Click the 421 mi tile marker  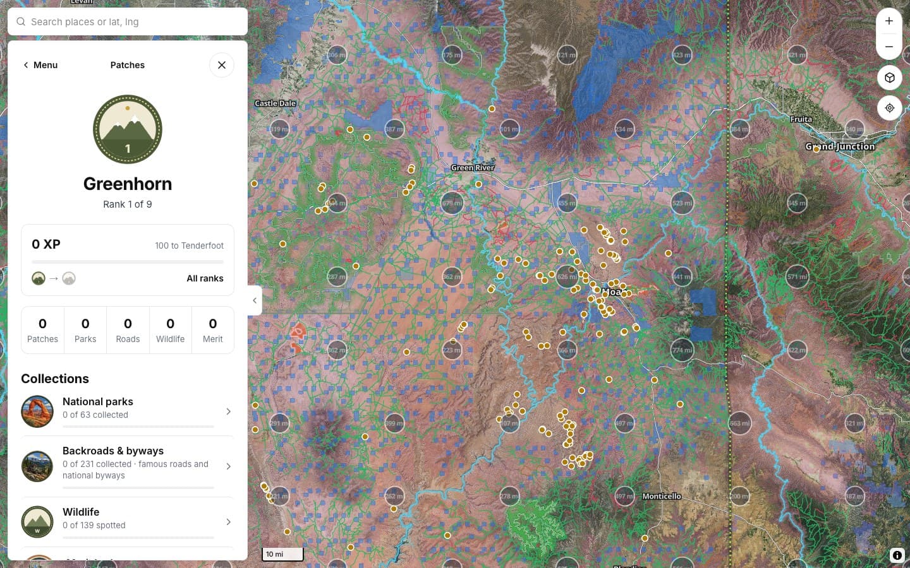click(797, 55)
